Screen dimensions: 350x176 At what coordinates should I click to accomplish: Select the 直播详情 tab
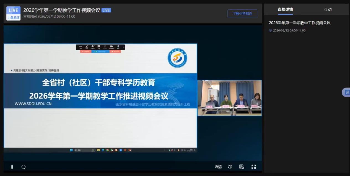(x=285, y=9)
